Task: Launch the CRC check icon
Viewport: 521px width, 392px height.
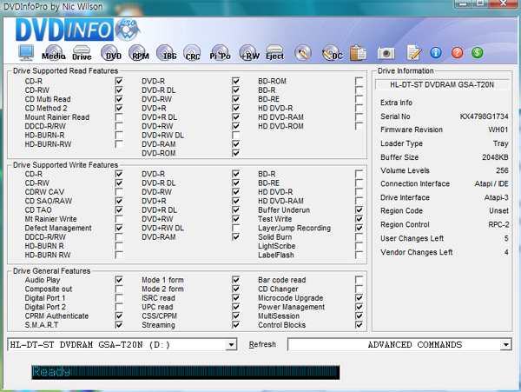Action: tap(192, 52)
